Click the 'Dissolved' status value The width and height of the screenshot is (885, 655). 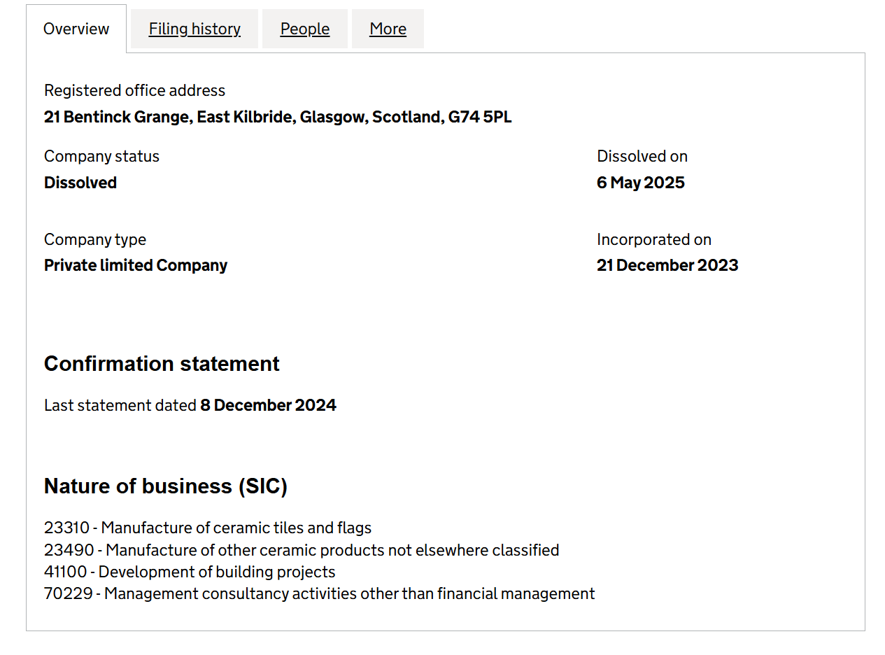pos(80,183)
